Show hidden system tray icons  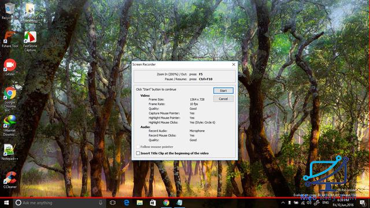point(283,203)
